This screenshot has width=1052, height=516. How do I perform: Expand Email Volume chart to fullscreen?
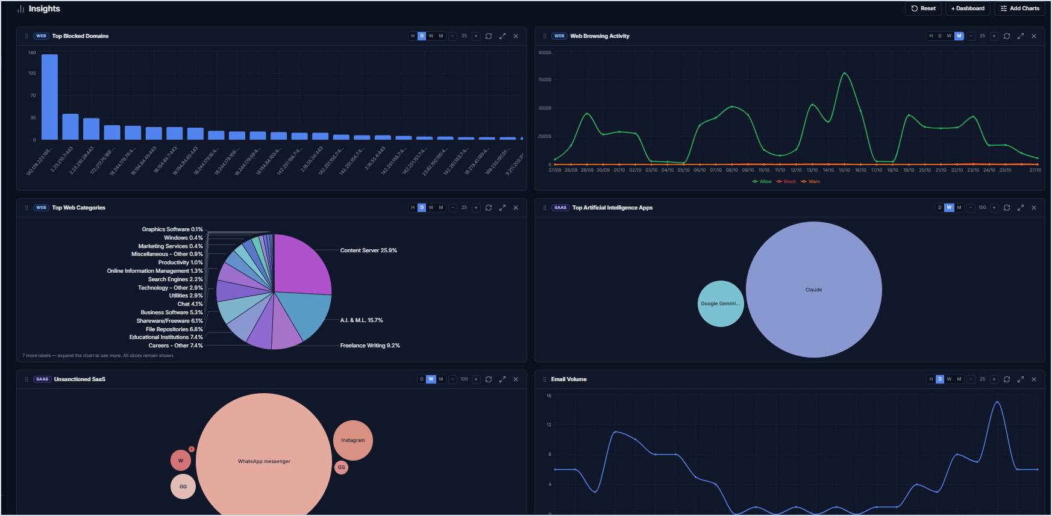coord(1021,379)
